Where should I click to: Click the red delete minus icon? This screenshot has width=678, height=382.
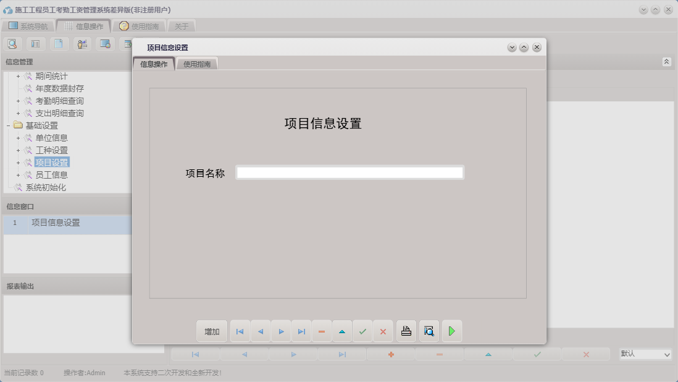point(321,331)
